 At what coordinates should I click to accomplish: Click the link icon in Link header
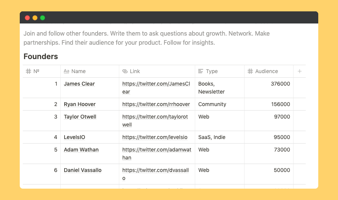tap(125, 71)
